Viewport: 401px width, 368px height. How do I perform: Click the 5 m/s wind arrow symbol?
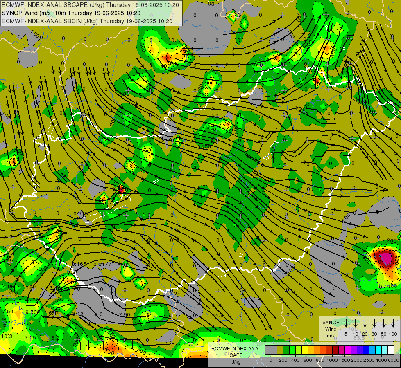[x=346, y=323]
